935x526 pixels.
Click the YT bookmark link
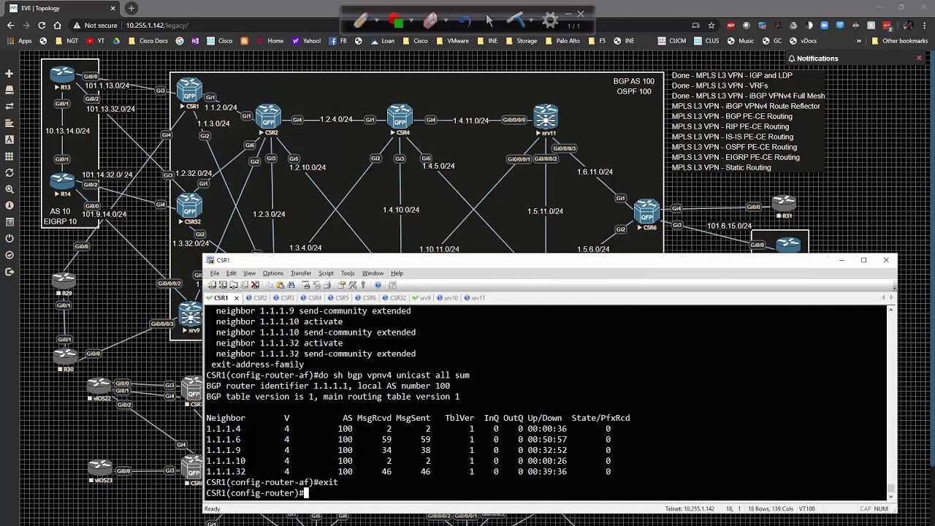[96, 41]
